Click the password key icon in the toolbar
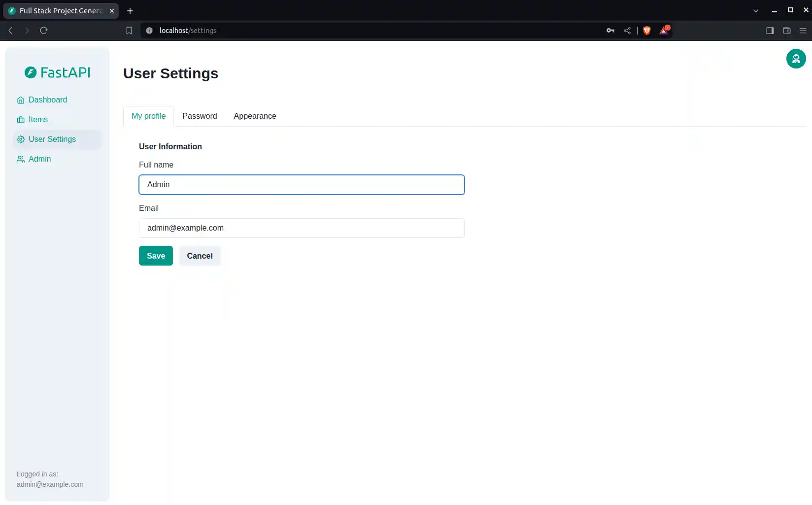Screen dimensions: 812x505 click(x=609, y=30)
